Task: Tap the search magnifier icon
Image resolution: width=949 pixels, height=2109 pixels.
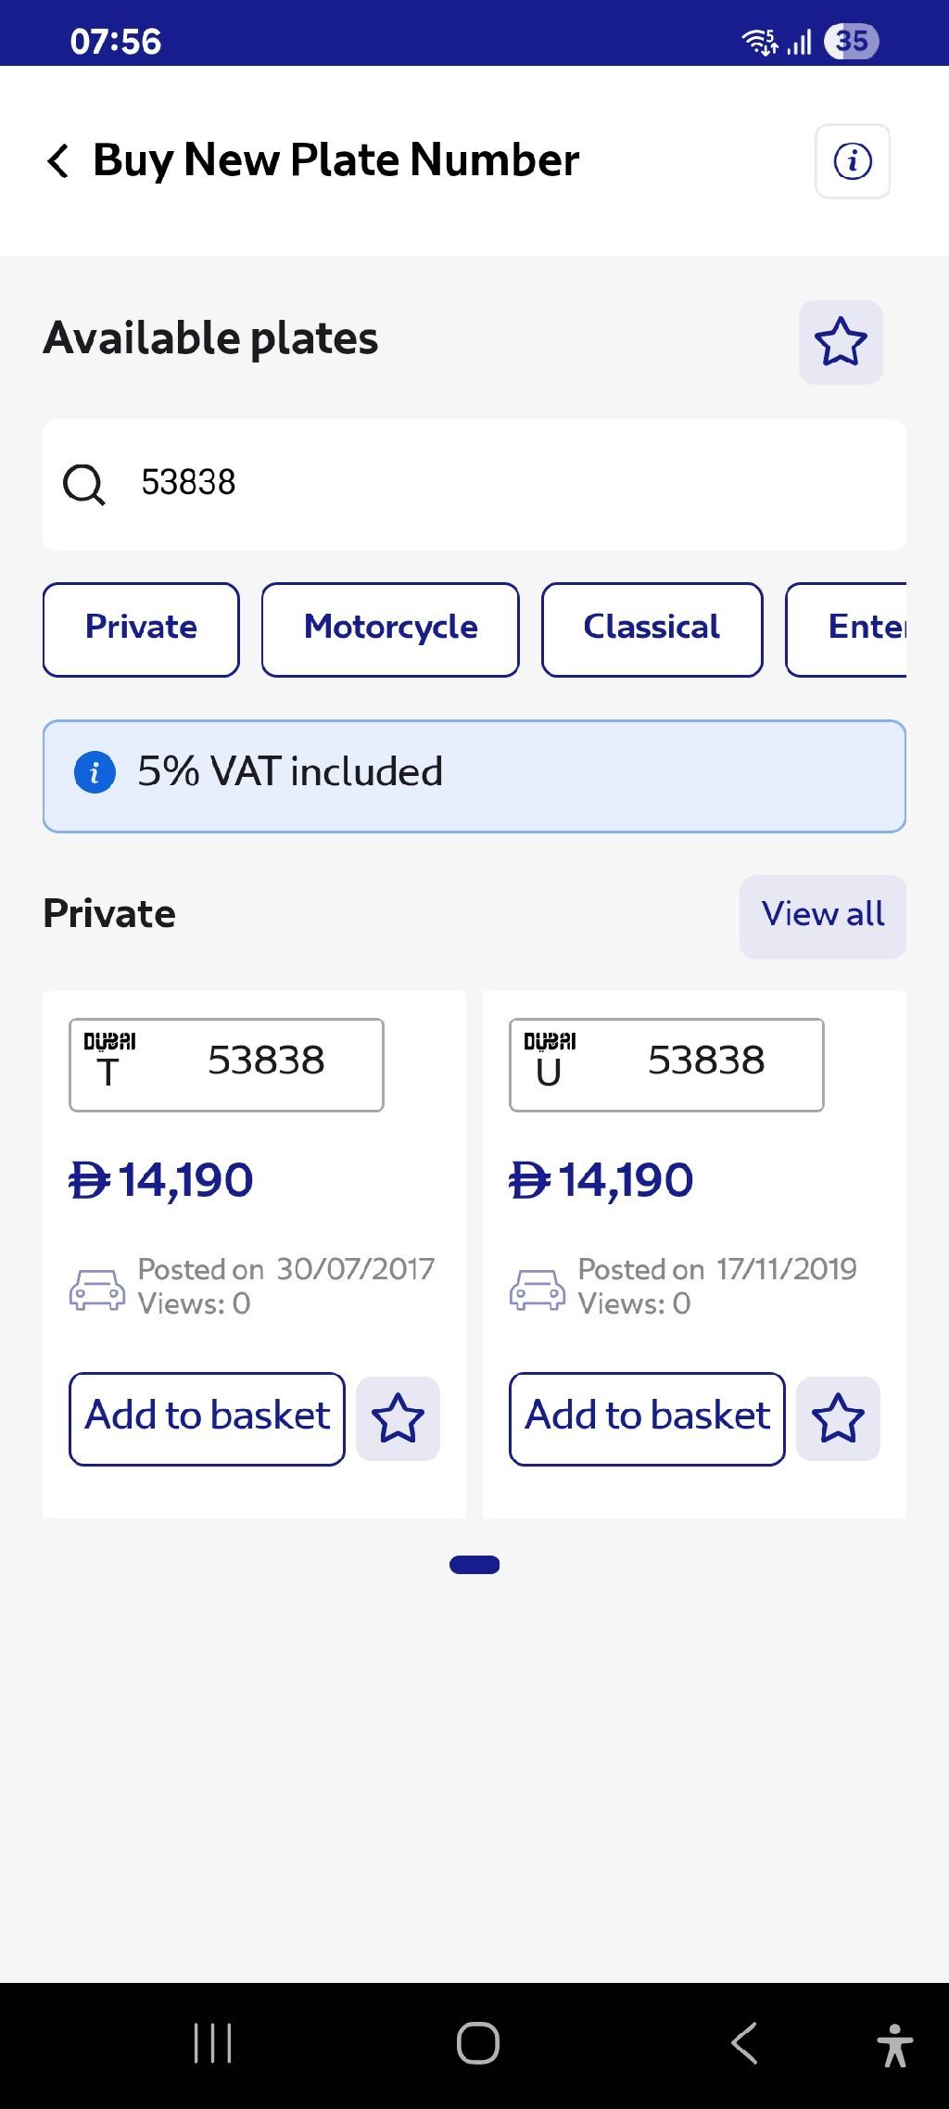Action: 84,484
